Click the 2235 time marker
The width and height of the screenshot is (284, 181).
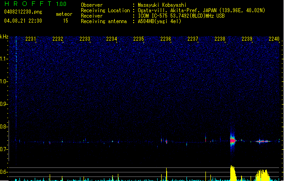point(139,39)
